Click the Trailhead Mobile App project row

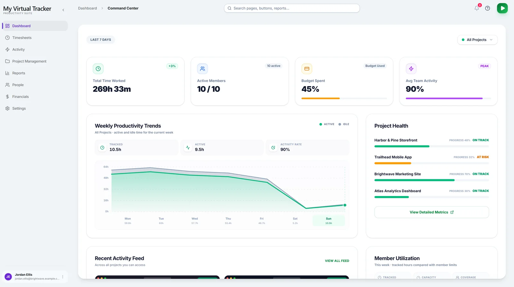click(x=432, y=160)
